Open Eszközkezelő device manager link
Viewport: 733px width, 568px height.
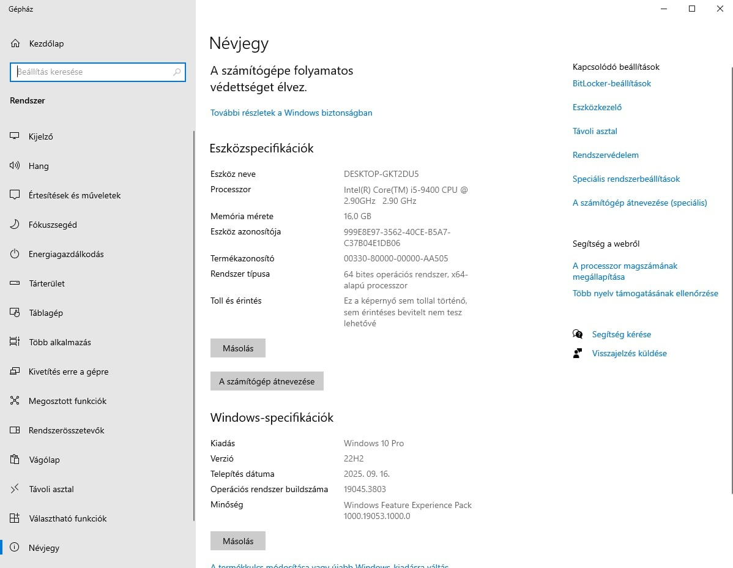point(597,107)
